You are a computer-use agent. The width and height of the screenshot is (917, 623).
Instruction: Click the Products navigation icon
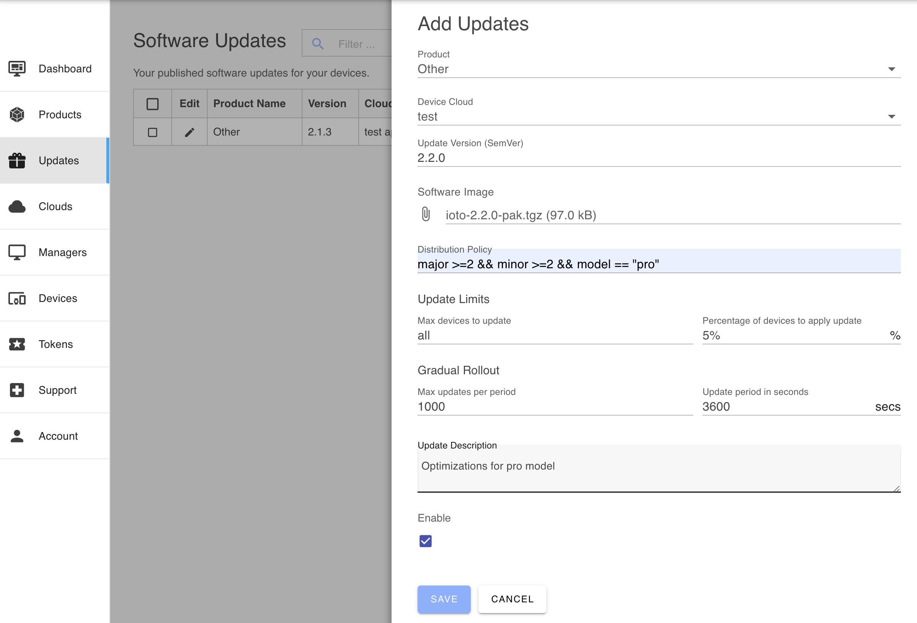pos(17,114)
